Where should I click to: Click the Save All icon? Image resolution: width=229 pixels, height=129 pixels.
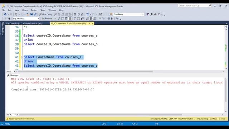click(35, 14)
